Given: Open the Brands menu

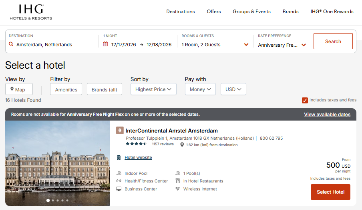Looking at the screenshot, I should [291, 12].
